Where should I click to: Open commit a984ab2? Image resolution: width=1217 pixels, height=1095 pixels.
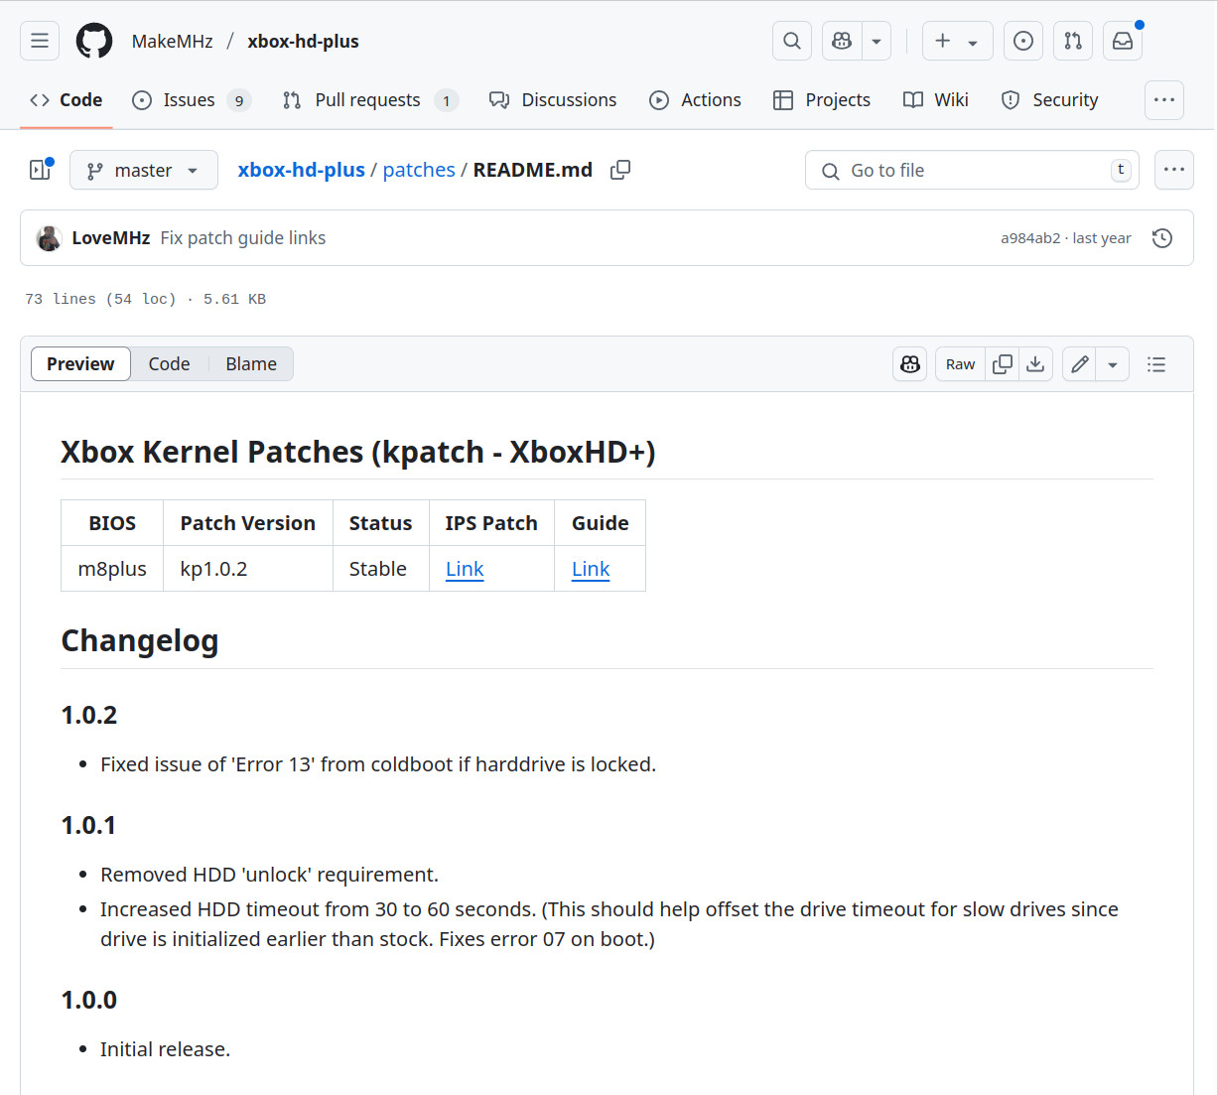[1030, 238]
